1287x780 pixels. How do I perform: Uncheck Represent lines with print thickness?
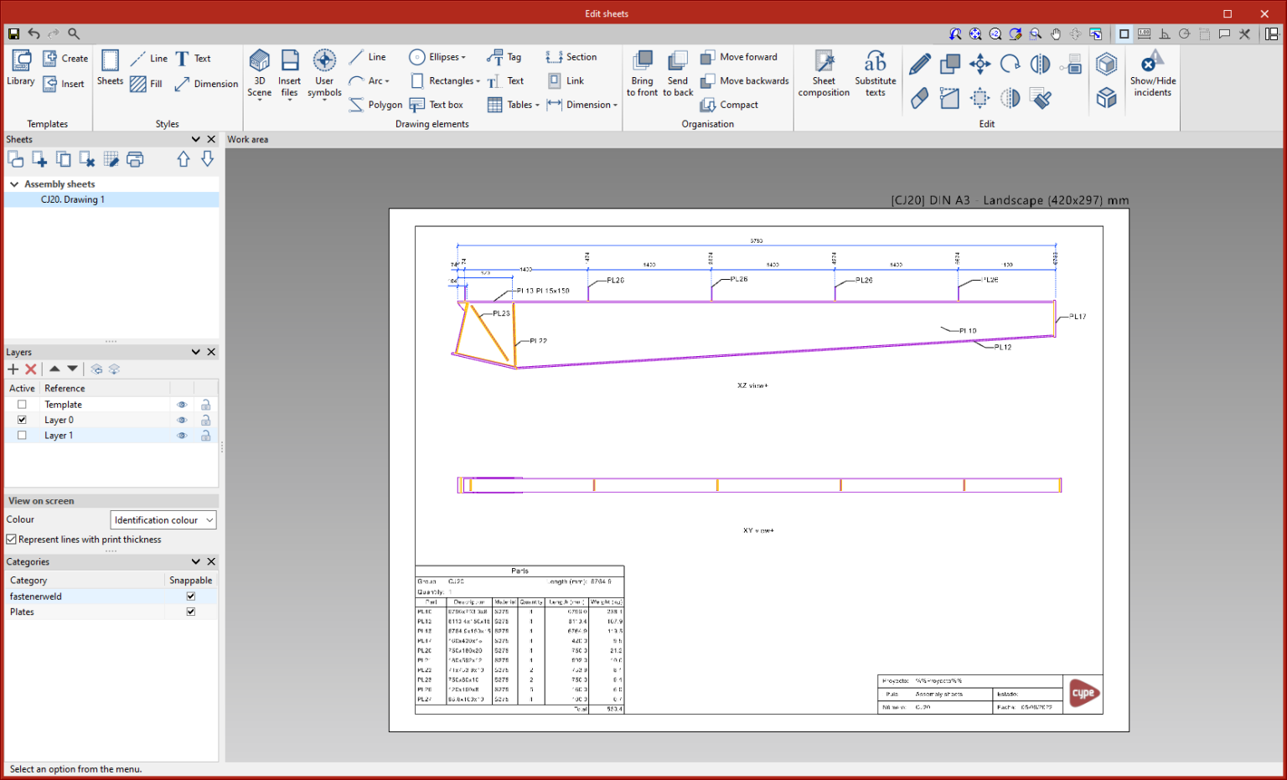(12, 540)
